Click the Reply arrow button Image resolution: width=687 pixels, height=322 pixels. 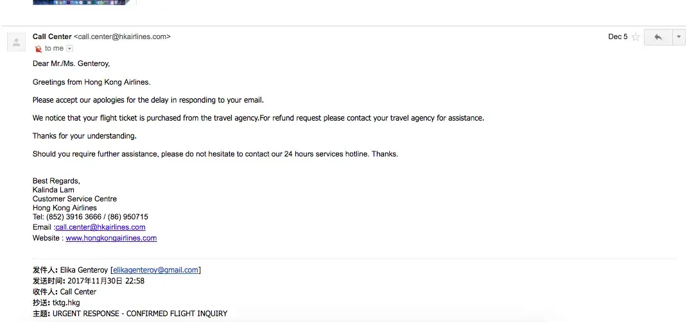657,37
